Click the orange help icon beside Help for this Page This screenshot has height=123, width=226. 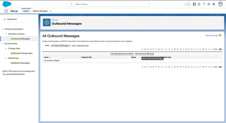coord(220,35)
